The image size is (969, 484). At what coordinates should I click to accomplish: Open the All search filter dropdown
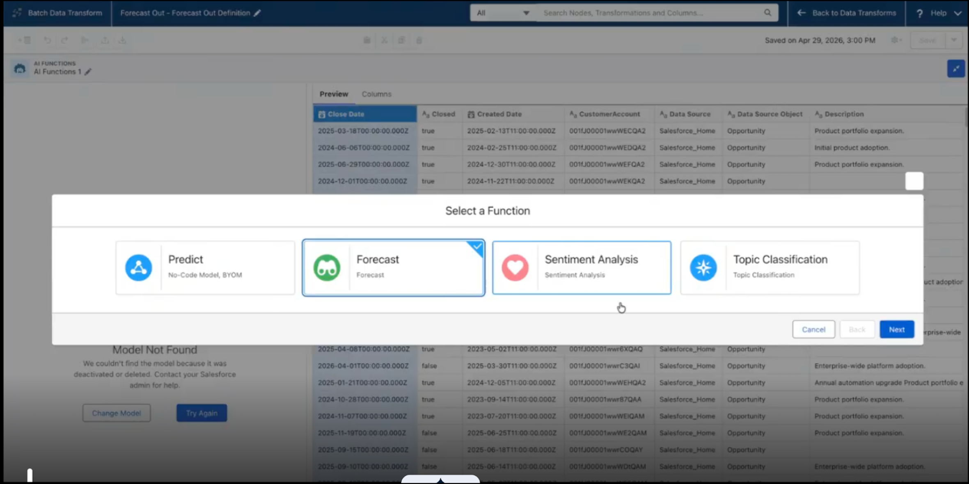pyautogui.click(x=503, y=13)
